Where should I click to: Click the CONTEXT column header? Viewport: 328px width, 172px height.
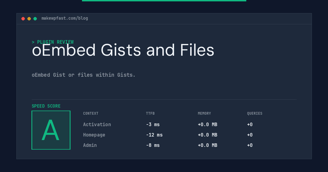(91, 113)
